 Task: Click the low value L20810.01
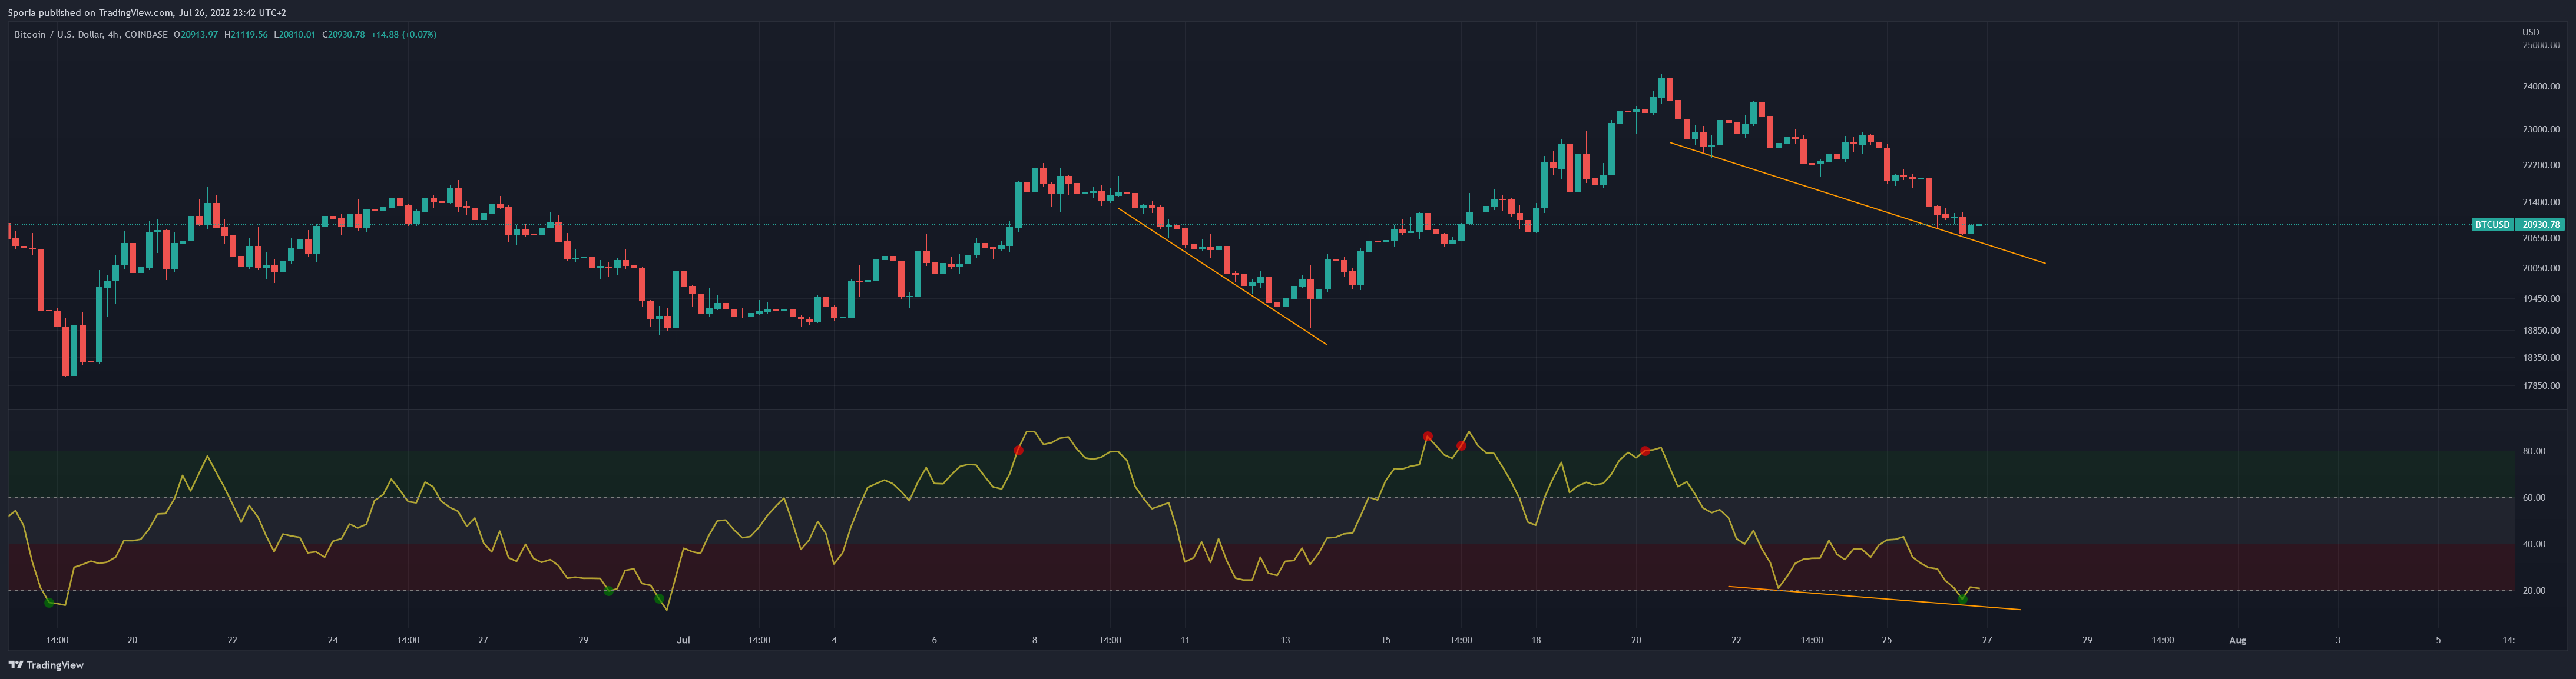coord(295,35)
